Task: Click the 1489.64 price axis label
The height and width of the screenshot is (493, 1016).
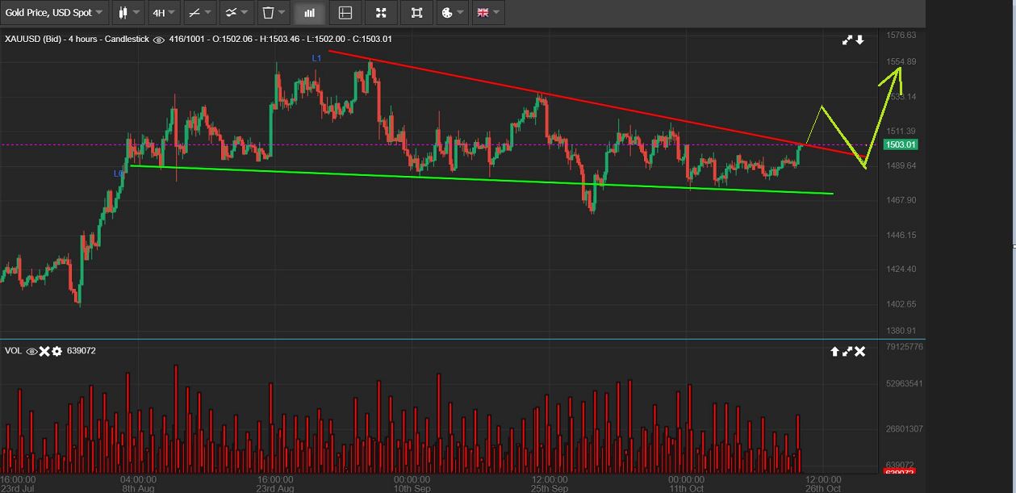Action: coord(901,166)
